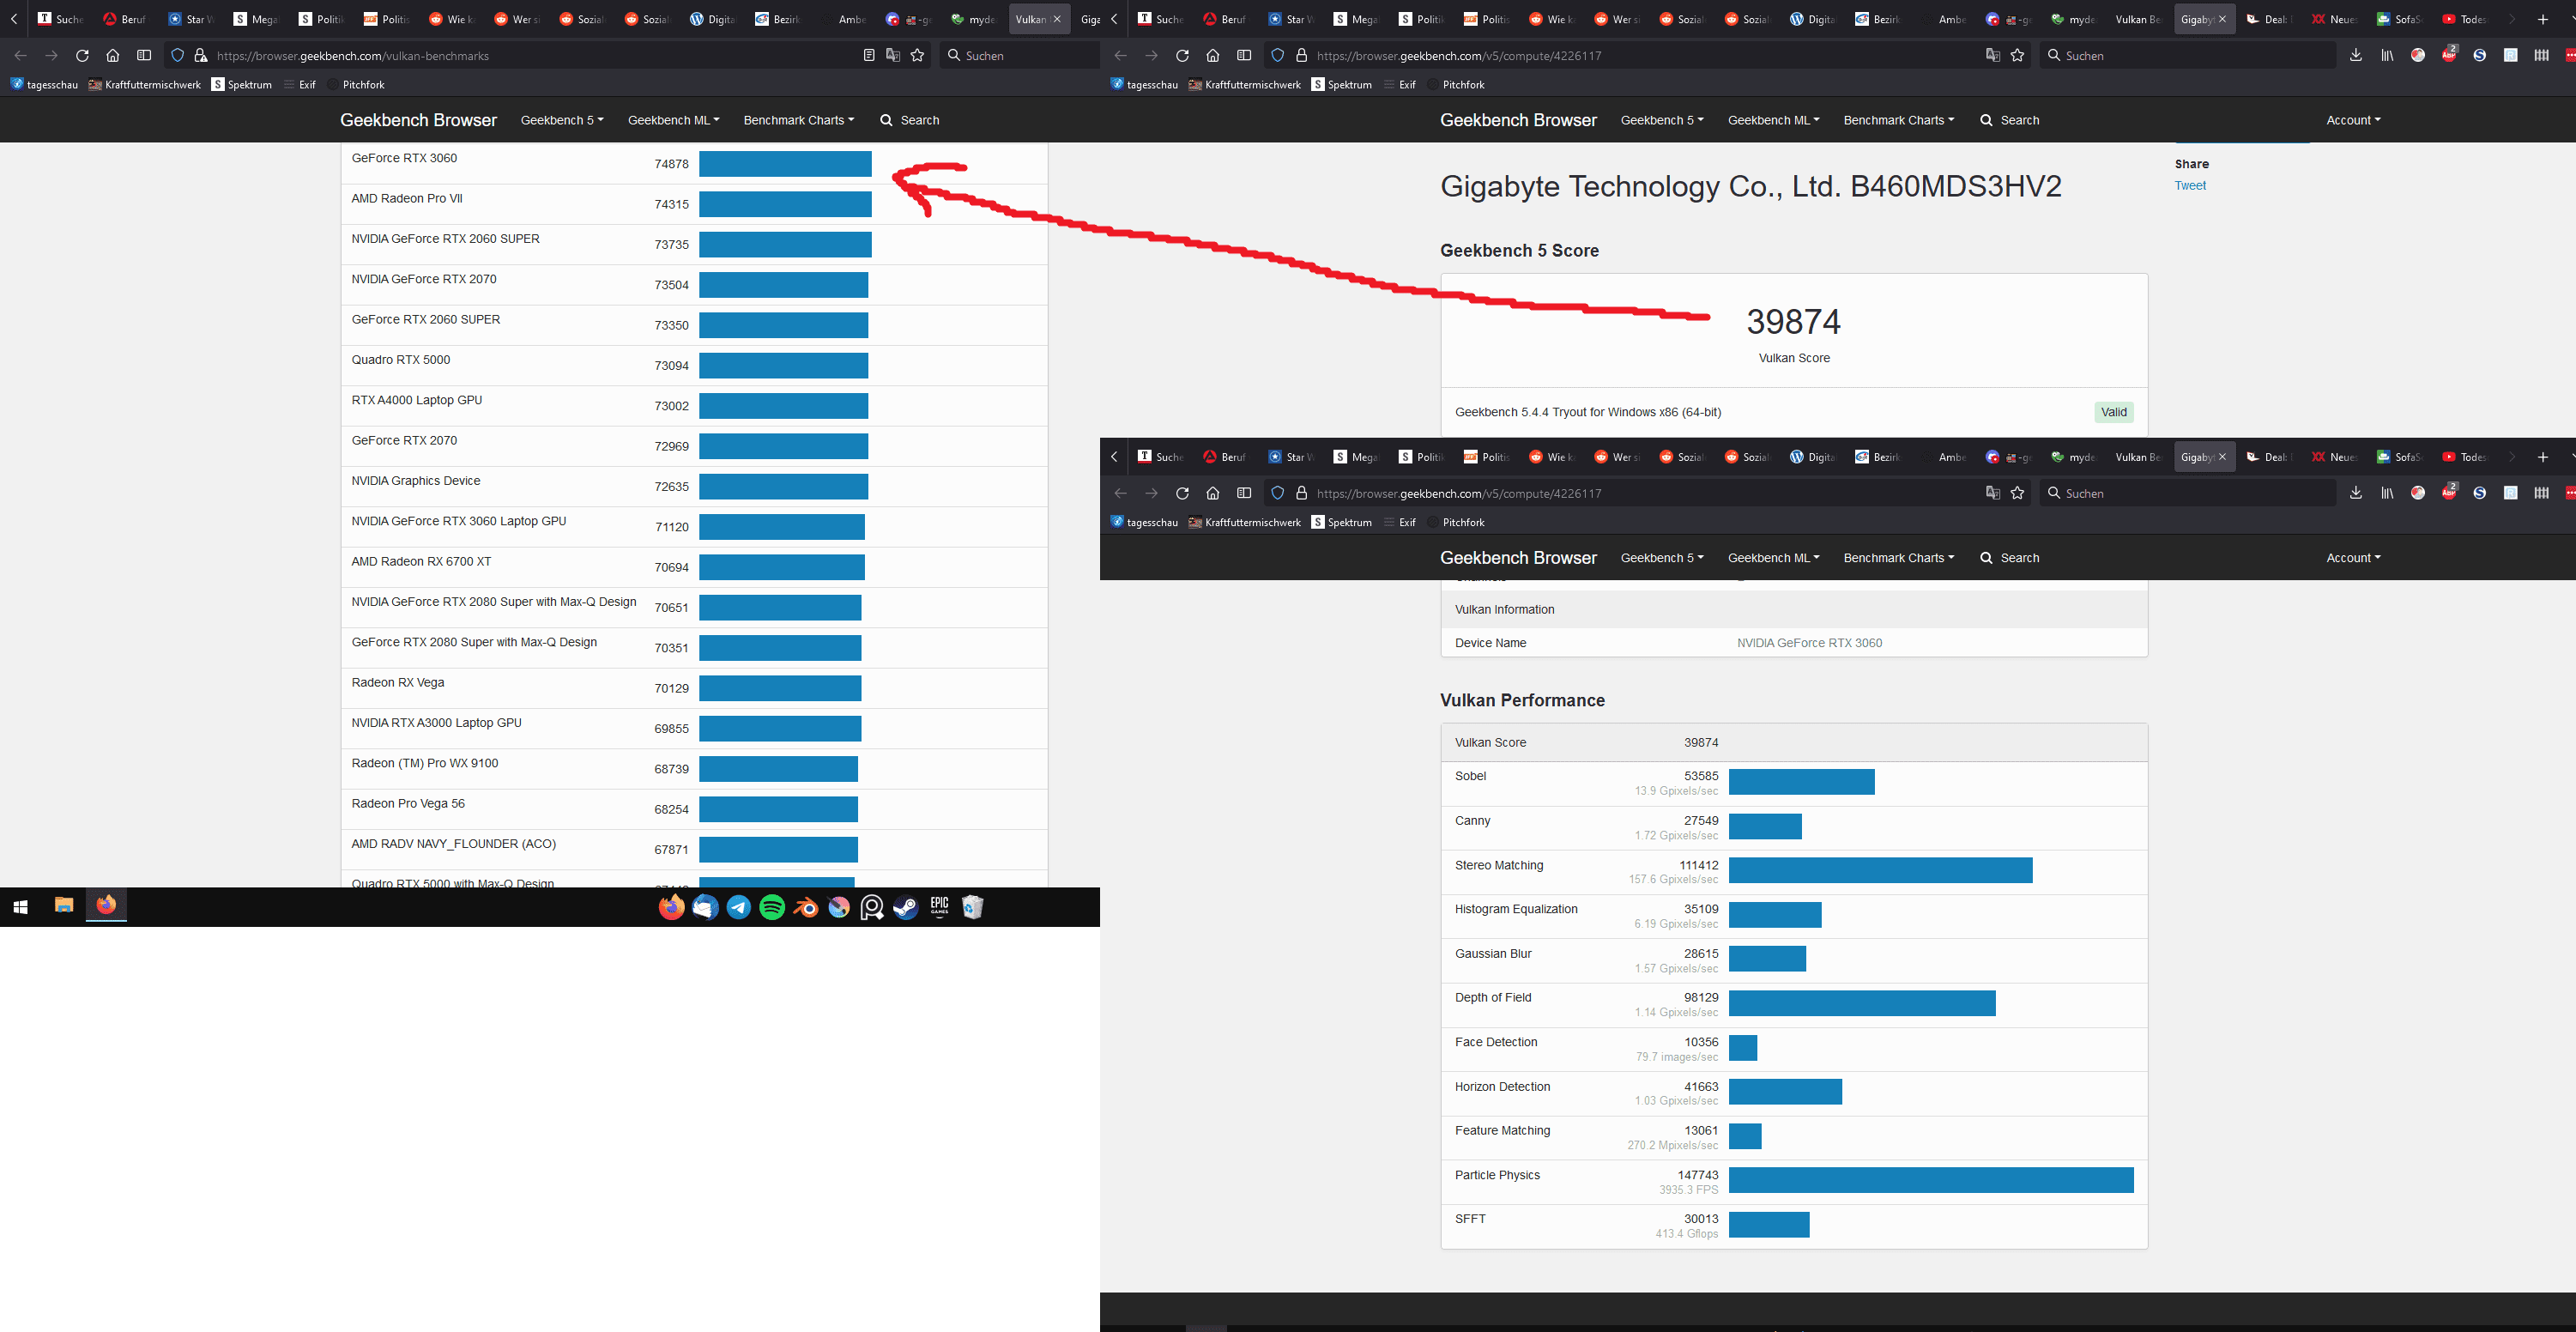The height and width of the screenshot is (1332, 2576).
Task: Open Thunderbird mail from the taskbar
Action: point(705,907)
